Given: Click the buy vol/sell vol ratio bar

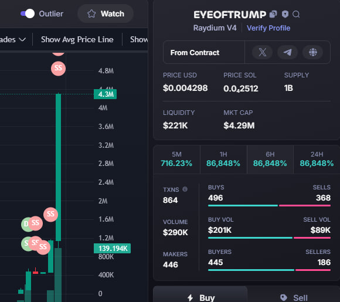Looking at the screenshot, I should click(269, 237).
